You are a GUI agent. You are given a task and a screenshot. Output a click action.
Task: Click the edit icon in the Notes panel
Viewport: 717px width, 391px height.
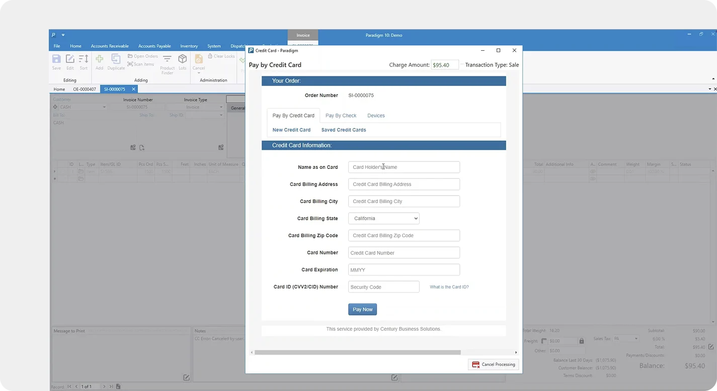click(x=394, y=377)
